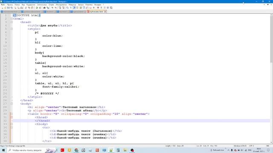Open Find with the binoculars icon

44,8
